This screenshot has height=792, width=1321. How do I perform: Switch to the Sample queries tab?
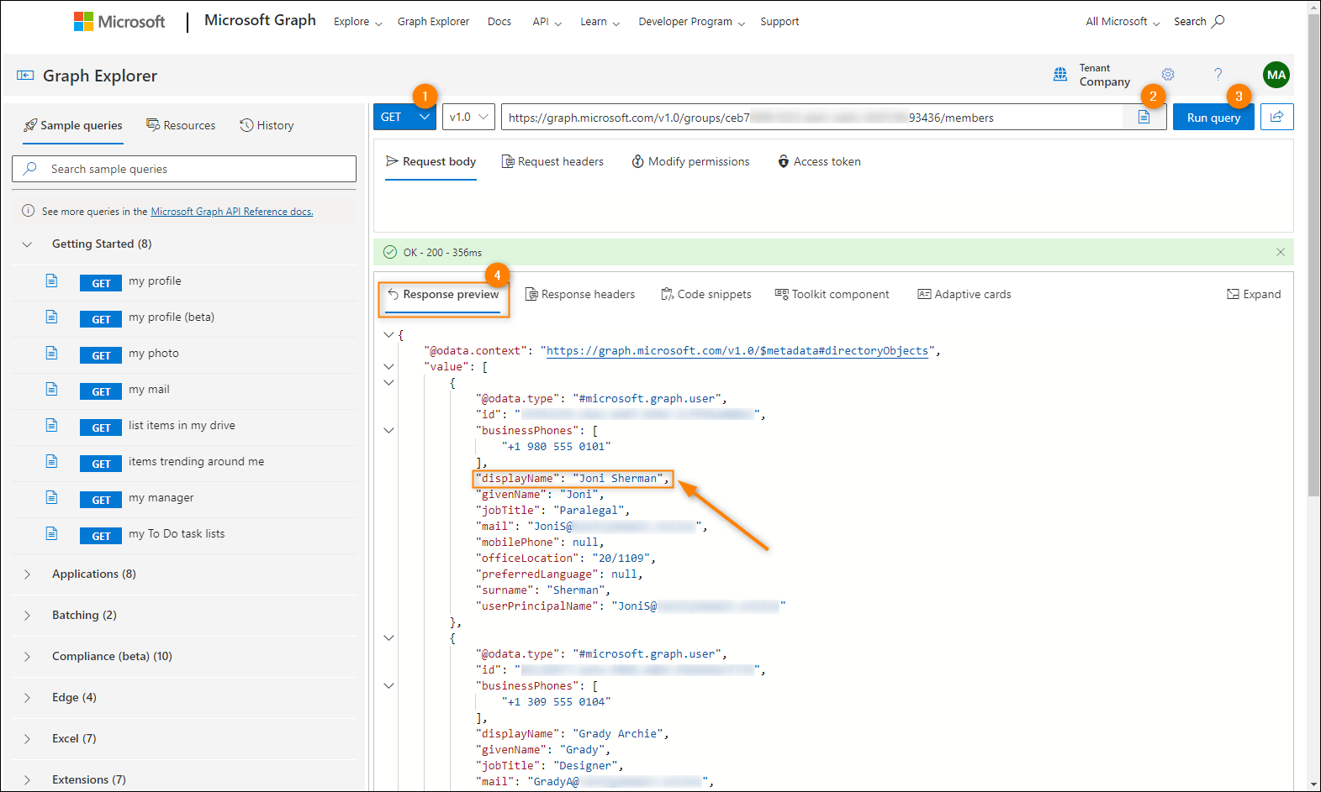[72, 125]
